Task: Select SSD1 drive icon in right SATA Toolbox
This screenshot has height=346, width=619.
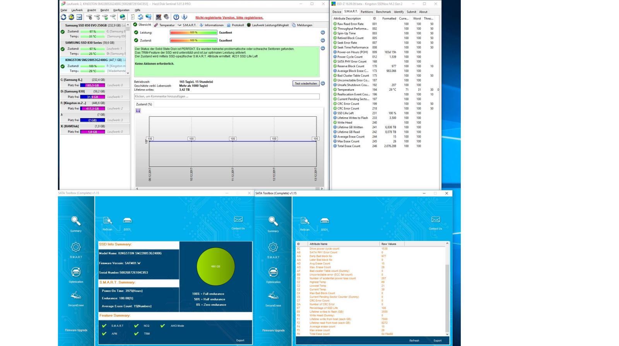Action: coord(325,224)
